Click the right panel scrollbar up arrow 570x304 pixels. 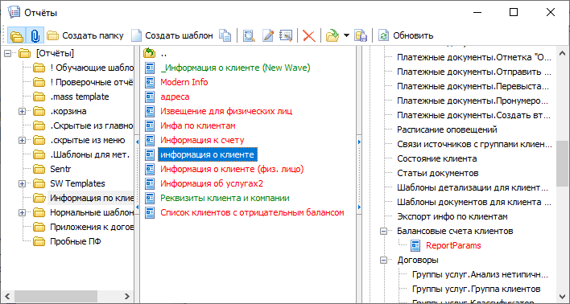(562, 54)
